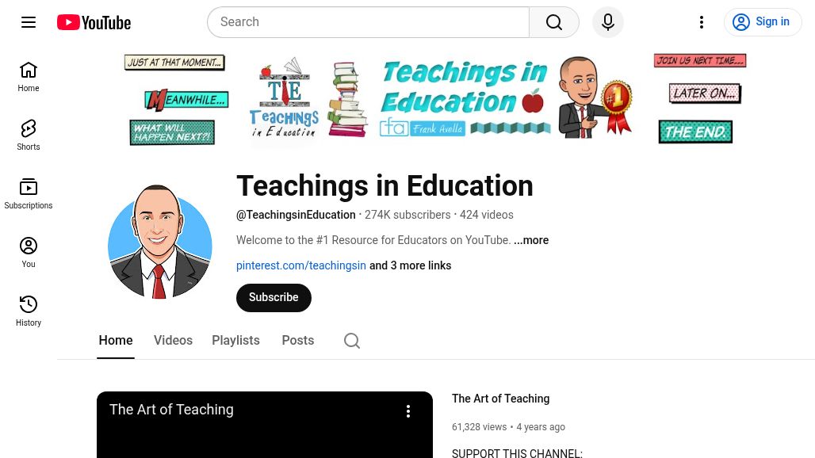Open the hamburger guide menu
Image resolution: width=815 pixels, height=458 pixels.
[29, 22]
